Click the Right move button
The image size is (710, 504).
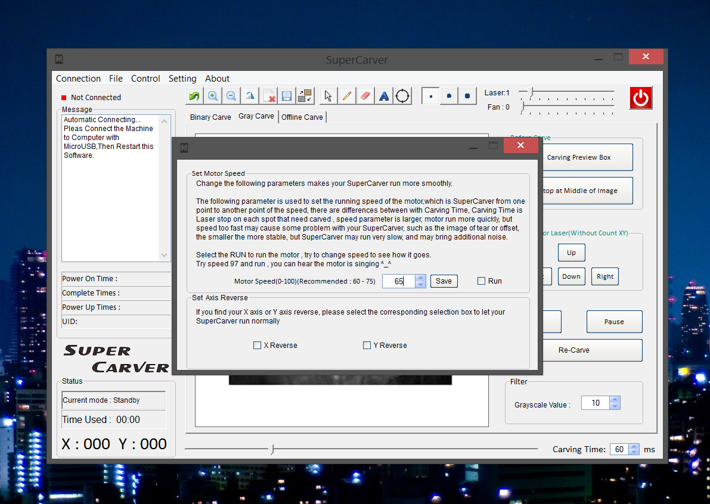coord(605,276)
